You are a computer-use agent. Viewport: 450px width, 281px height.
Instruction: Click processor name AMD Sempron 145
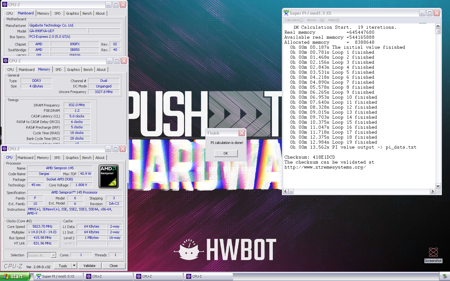[x=60, y=168]
